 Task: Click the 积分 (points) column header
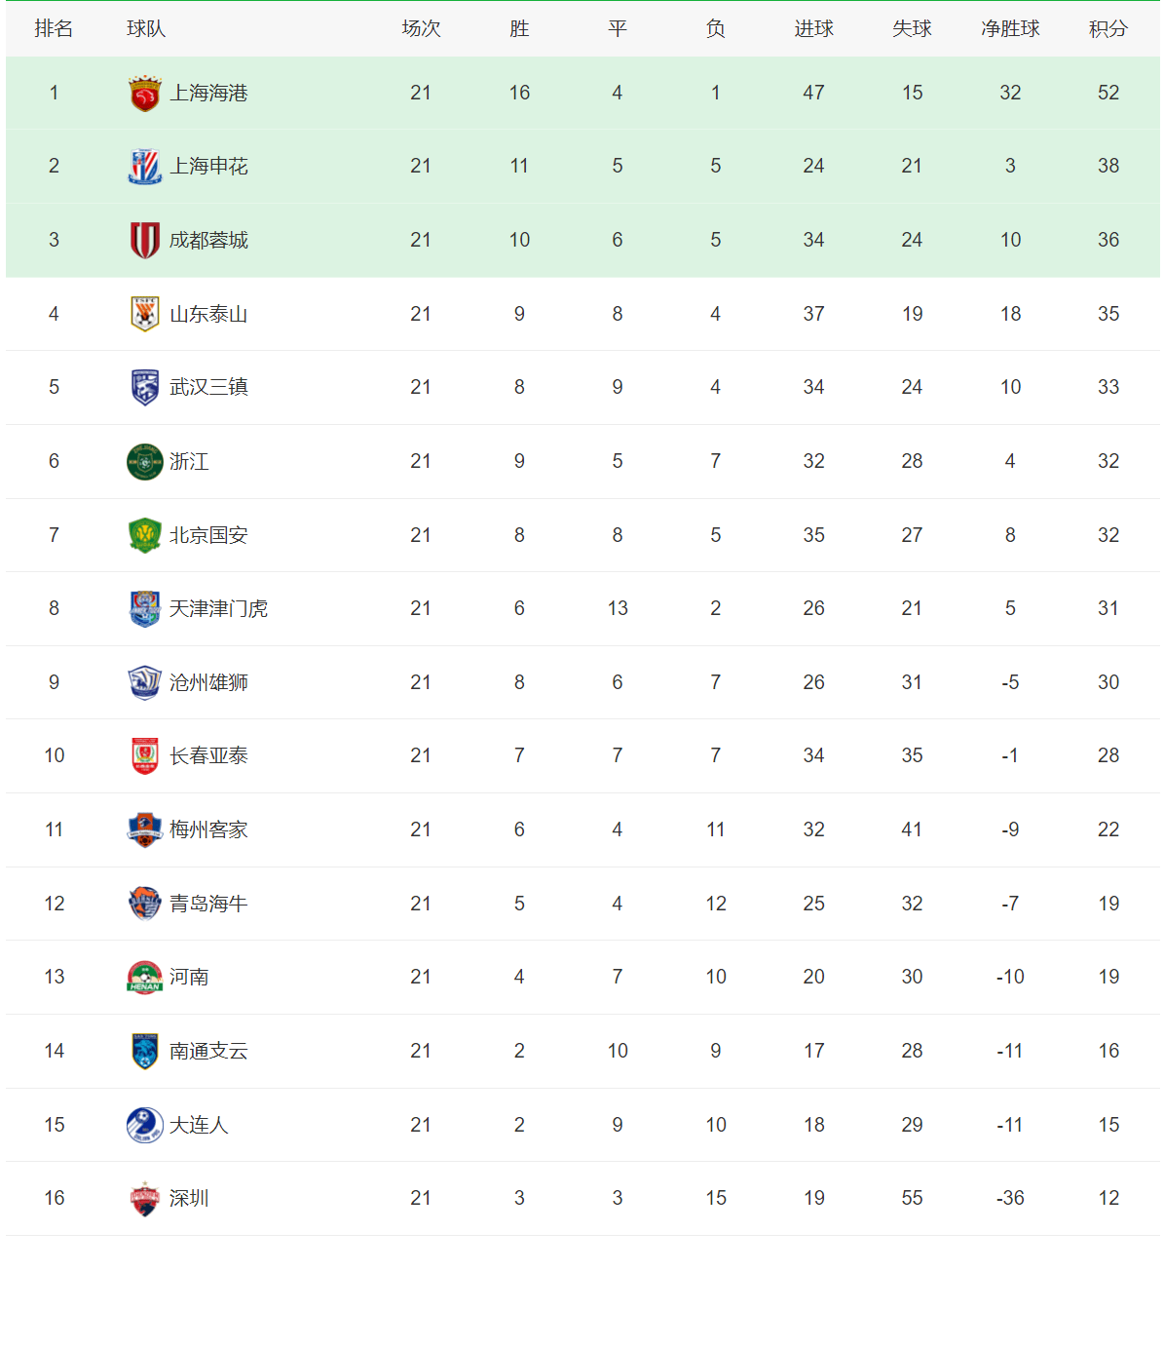pos(1108,29)
